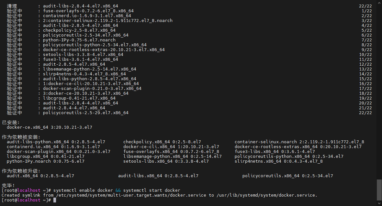Click the empty scrollbar track above thumb
This screenshot has width=382, height=206.
click(379, 90)
